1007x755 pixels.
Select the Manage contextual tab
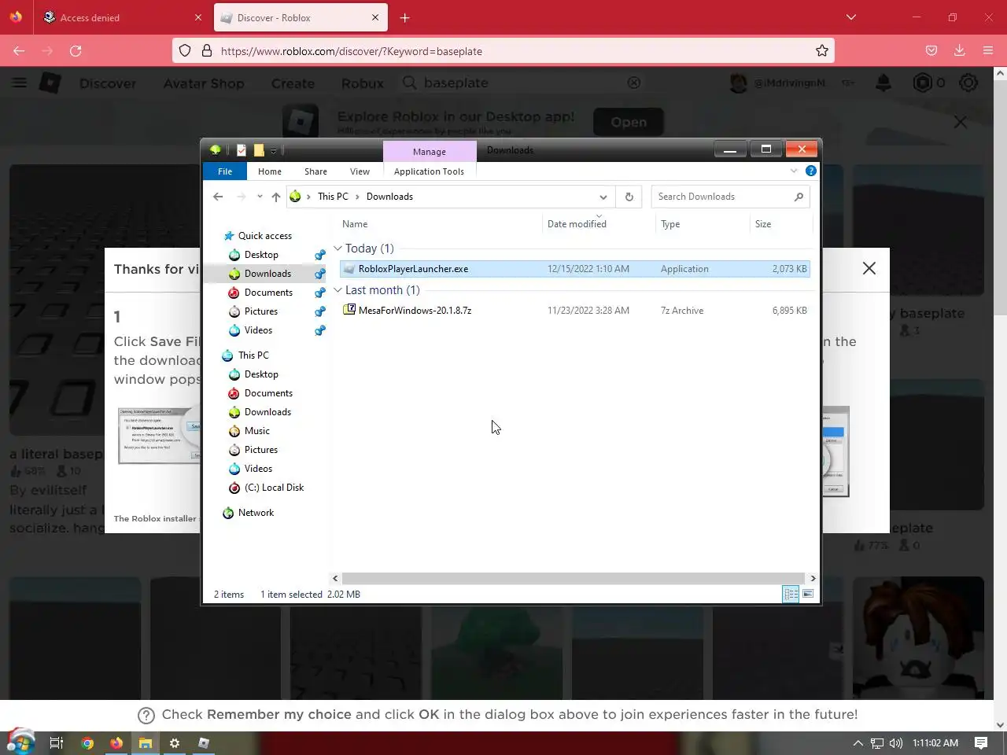point(430,152)
